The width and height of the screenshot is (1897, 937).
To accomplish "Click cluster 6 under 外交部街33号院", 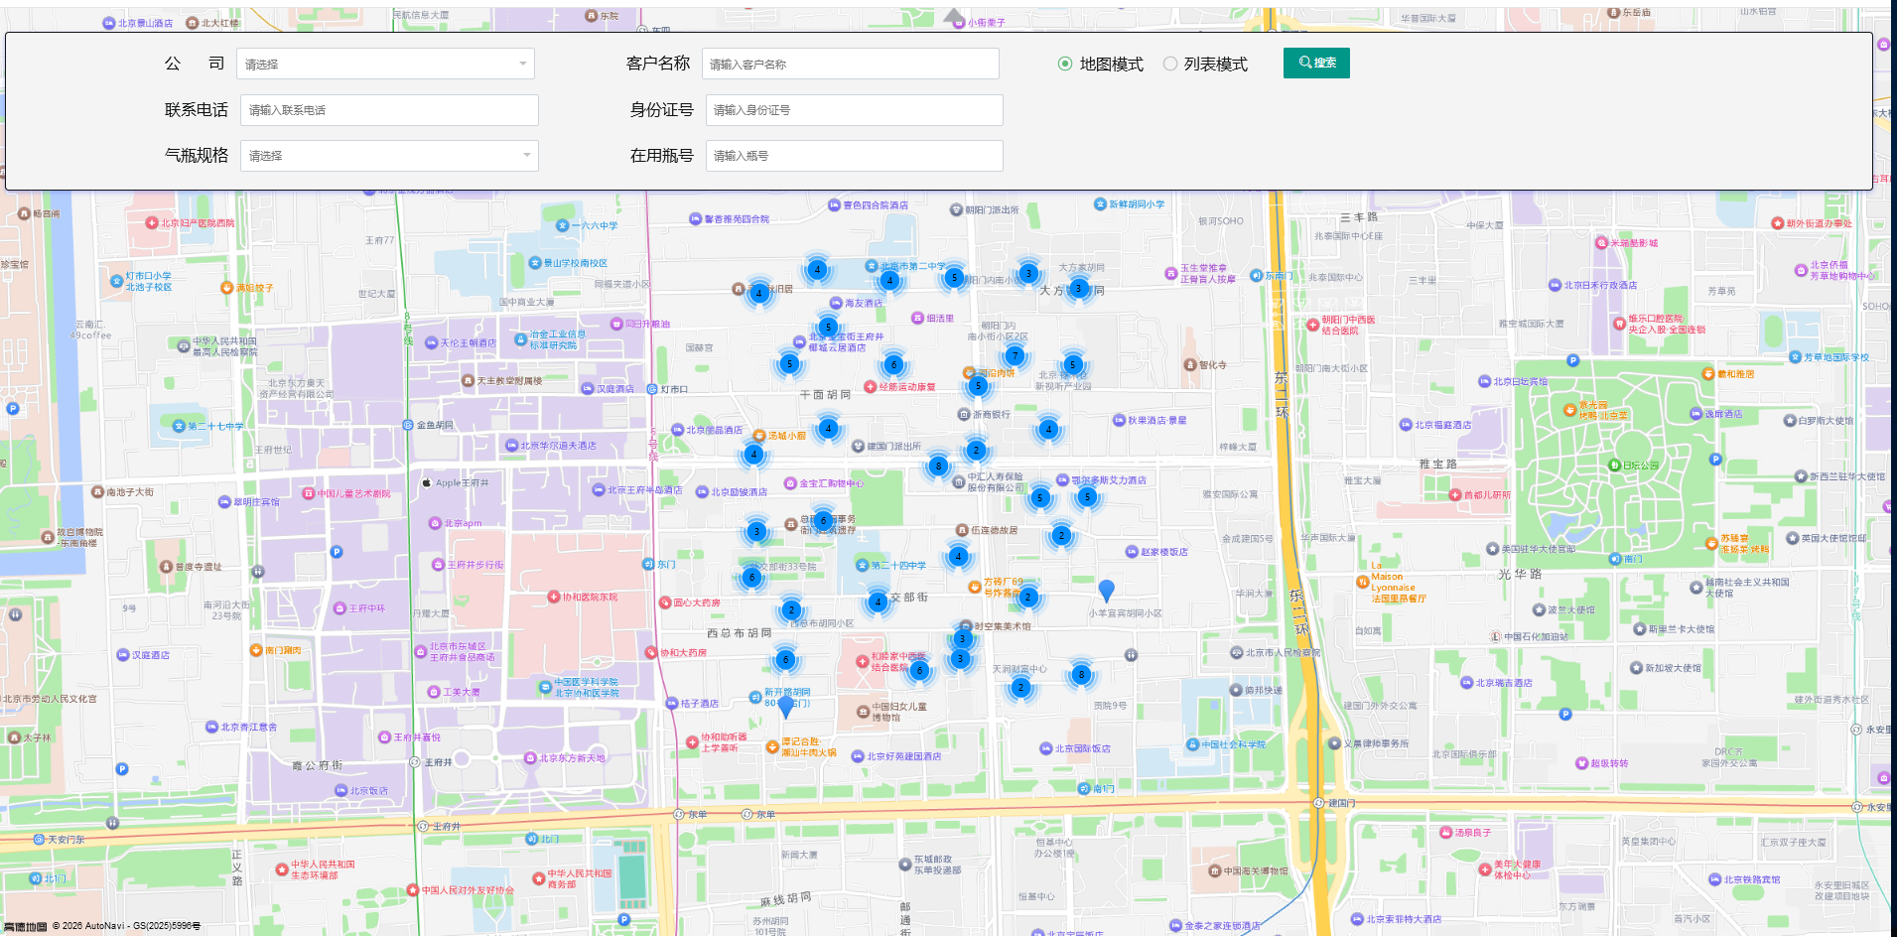I will click(751, 577).
